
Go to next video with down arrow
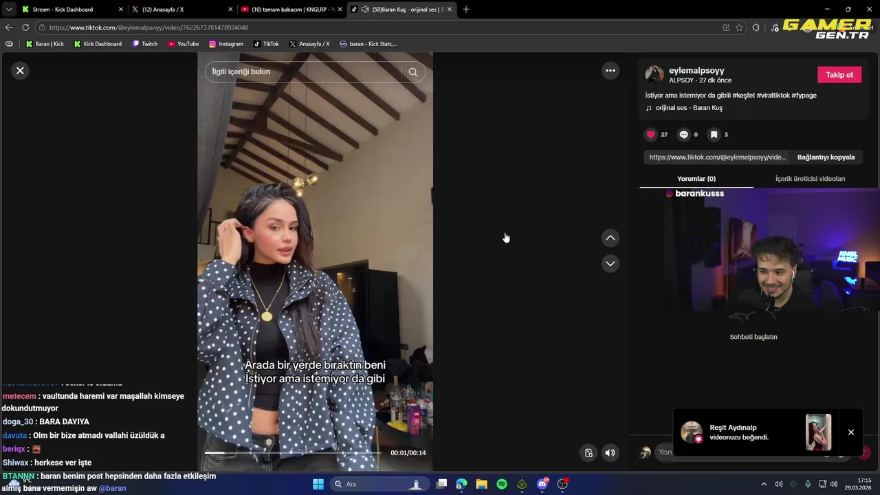click(x=610, y=263)
